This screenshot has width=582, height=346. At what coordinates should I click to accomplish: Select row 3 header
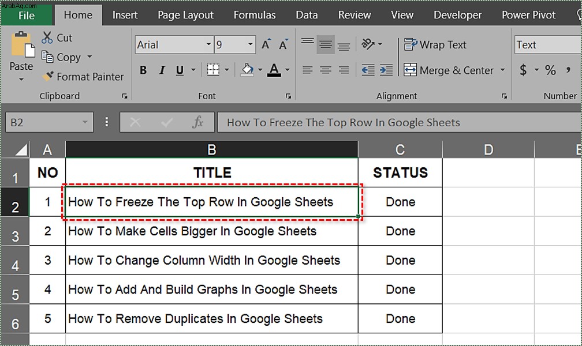click(15, 231)
